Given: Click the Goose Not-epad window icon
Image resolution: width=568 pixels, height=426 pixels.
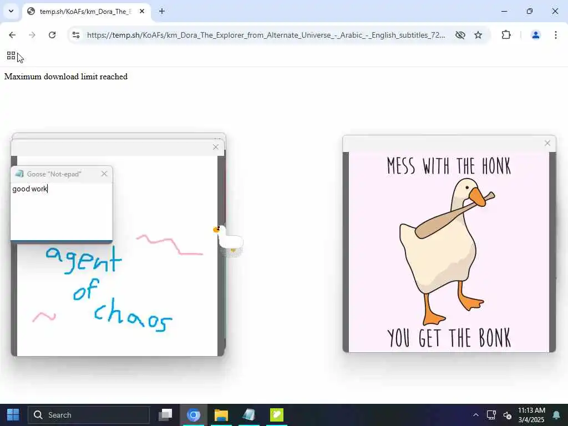Looking at the screenshot, I should pos(19,174).
